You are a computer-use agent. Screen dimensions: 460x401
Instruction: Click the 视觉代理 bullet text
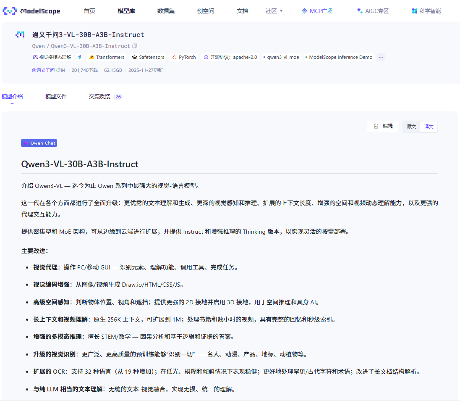(x=136, y=267)
